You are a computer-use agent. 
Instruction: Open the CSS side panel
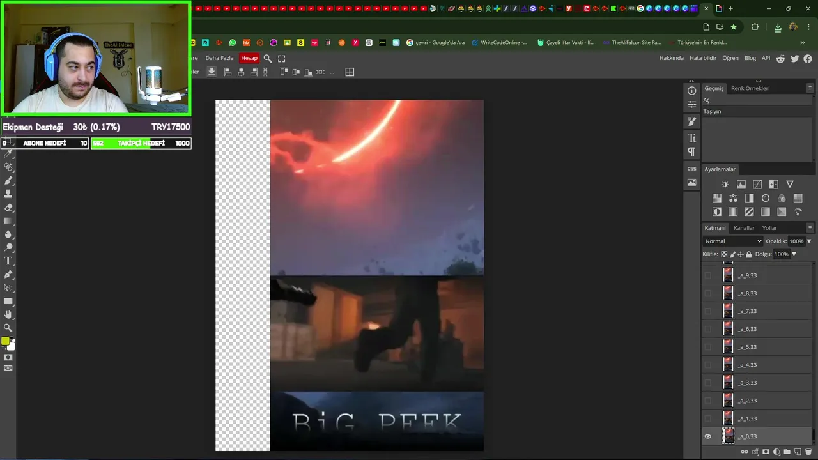(691, 169)
